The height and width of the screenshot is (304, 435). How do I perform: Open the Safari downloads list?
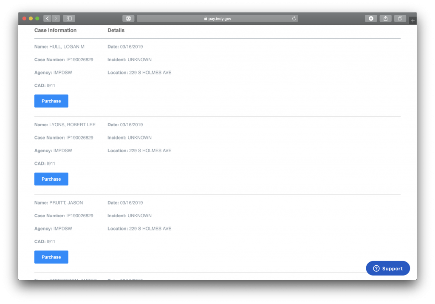(371, 19)
